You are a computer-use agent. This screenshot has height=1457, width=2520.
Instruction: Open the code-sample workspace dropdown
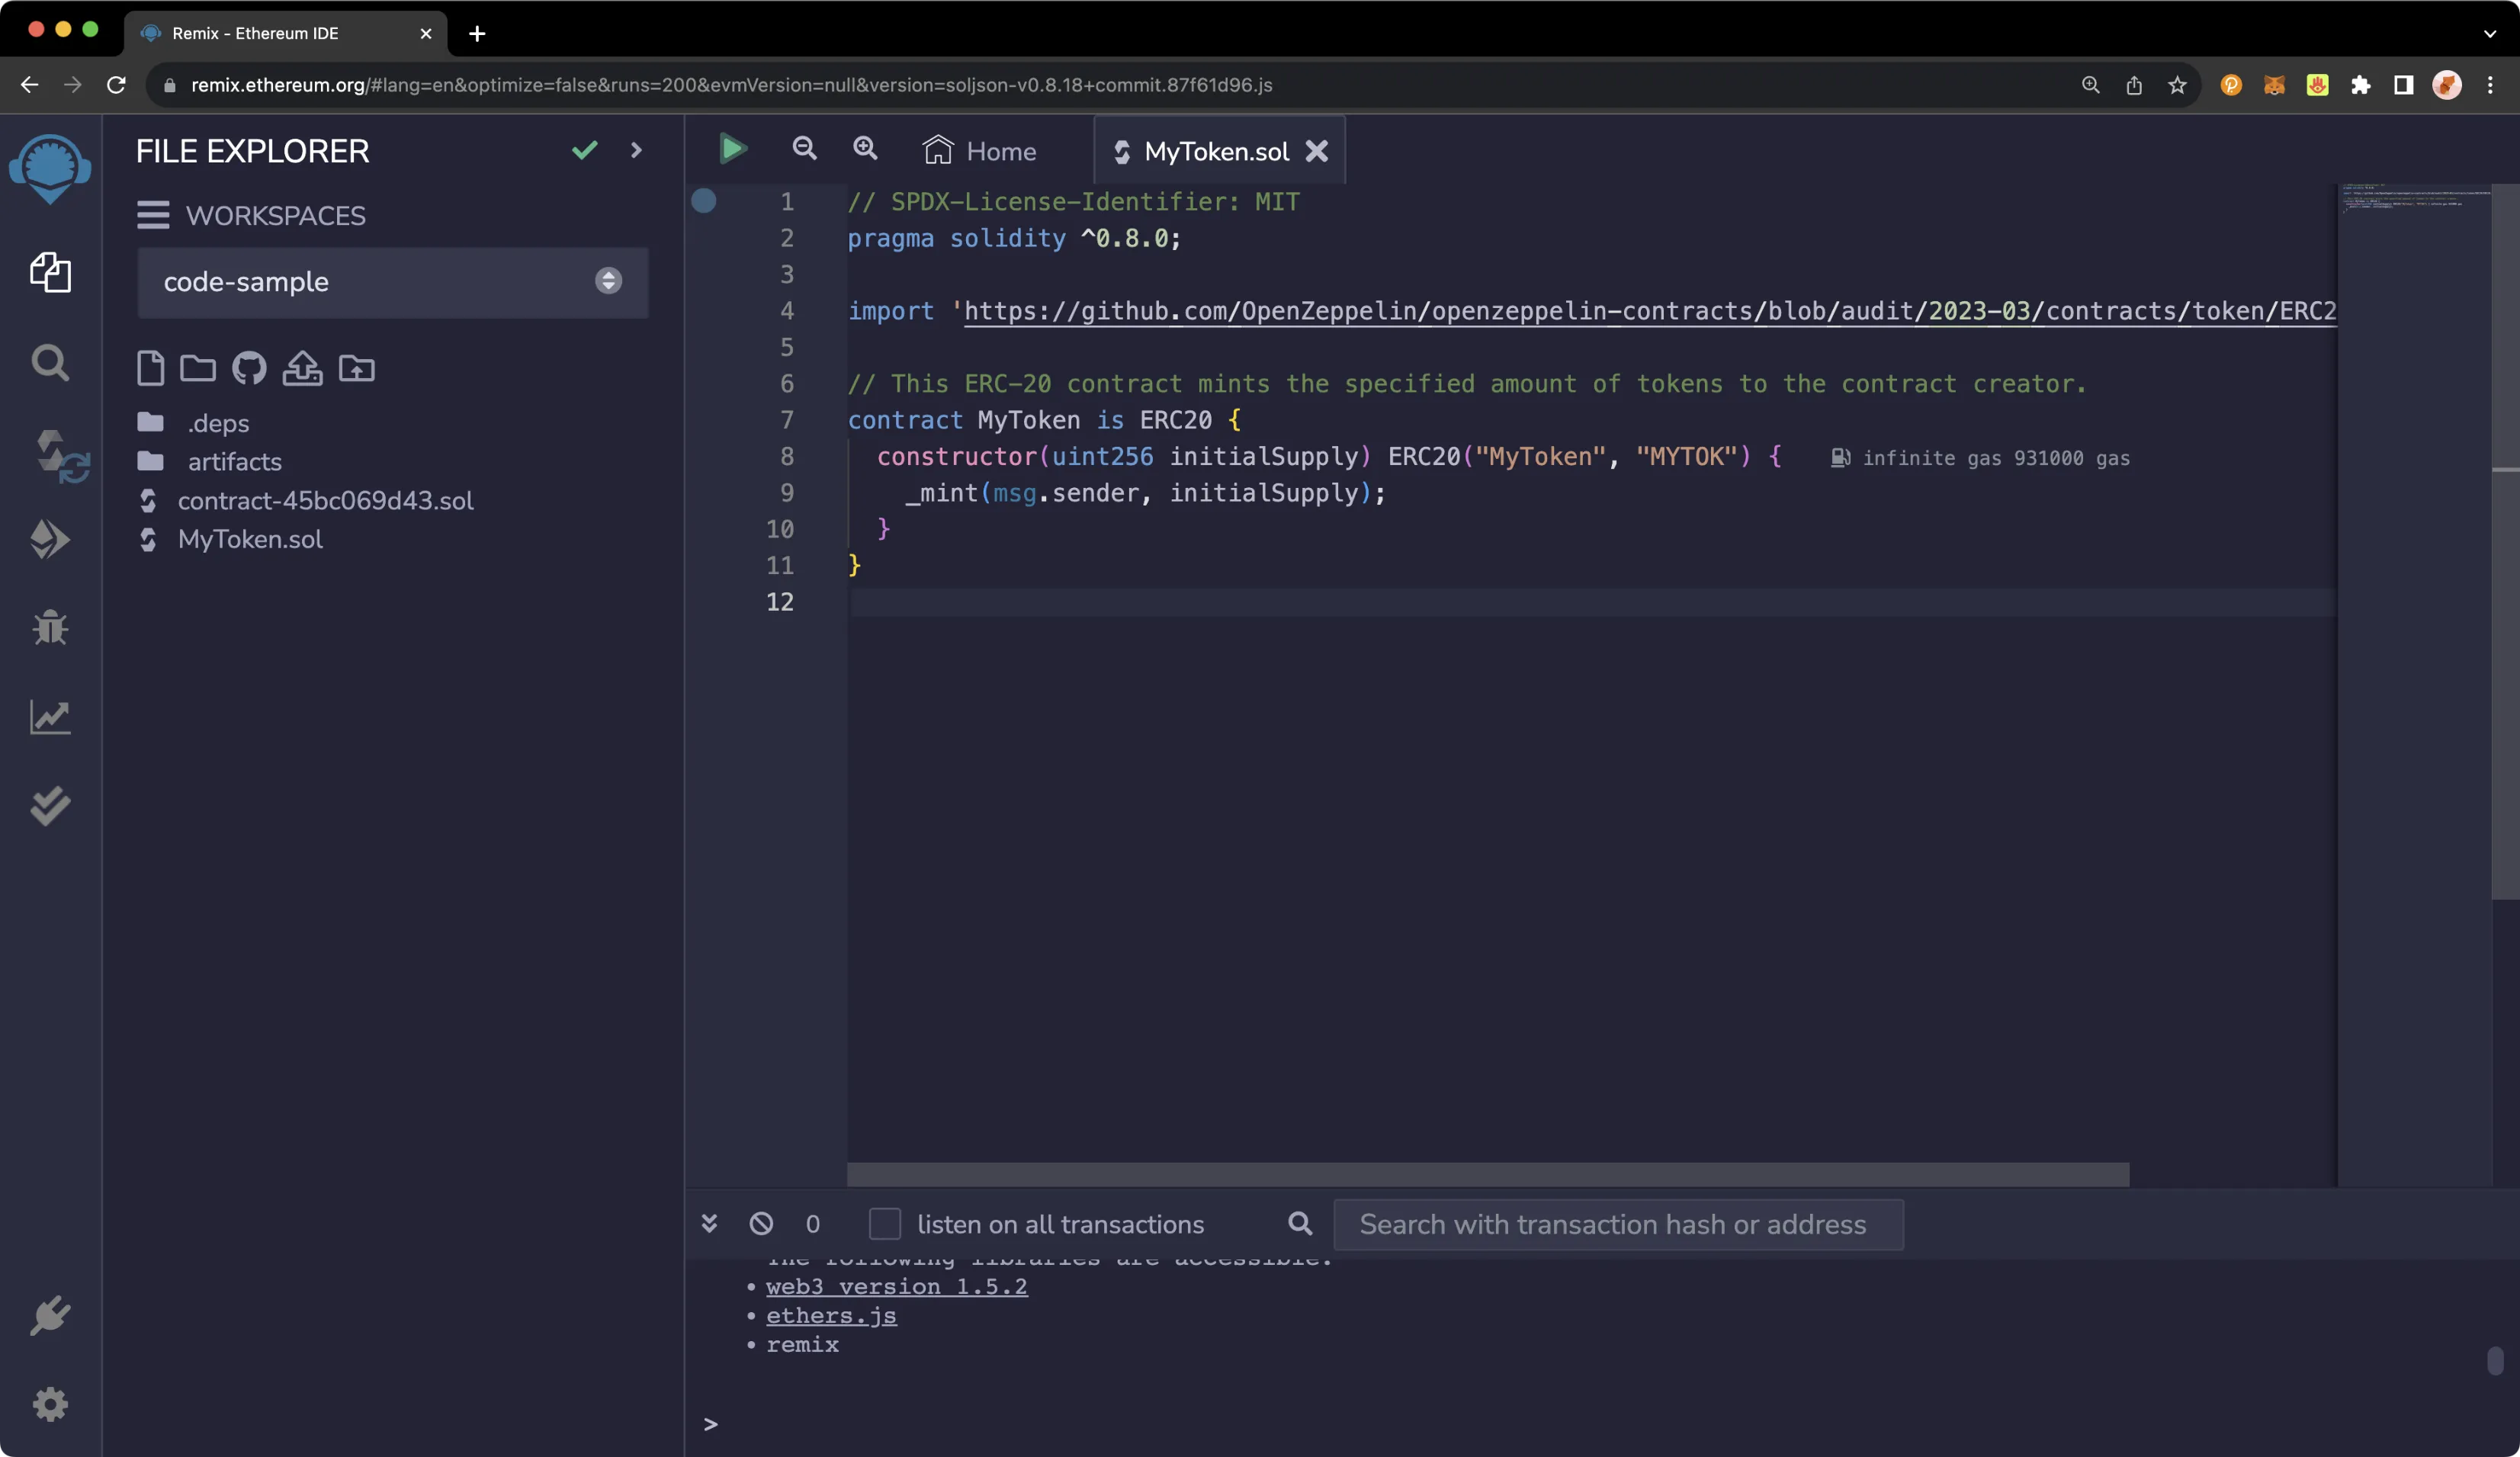[x=393, y=282]
